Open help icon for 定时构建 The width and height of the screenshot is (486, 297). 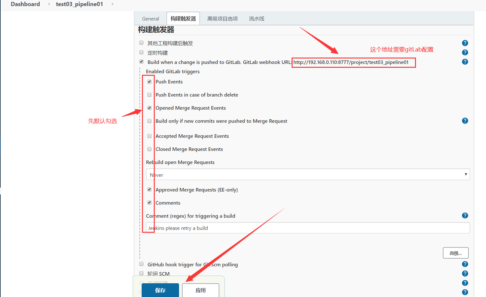click(x=465, y=52)
